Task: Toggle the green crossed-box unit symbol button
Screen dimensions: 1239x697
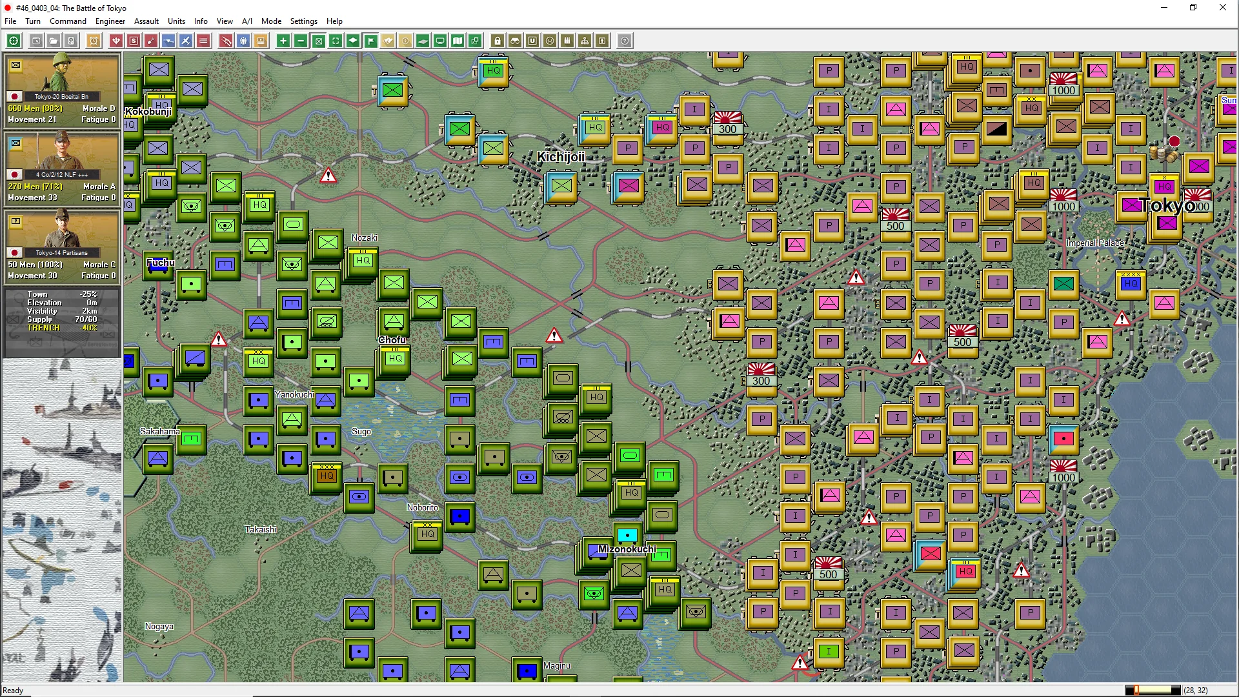Action: pyautogui.click(x=318, y=41)
